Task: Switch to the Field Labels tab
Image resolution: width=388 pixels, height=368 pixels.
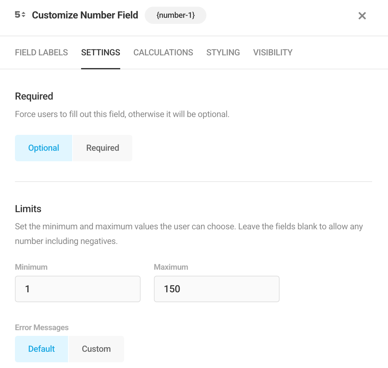Action: [x=41, y=52]
